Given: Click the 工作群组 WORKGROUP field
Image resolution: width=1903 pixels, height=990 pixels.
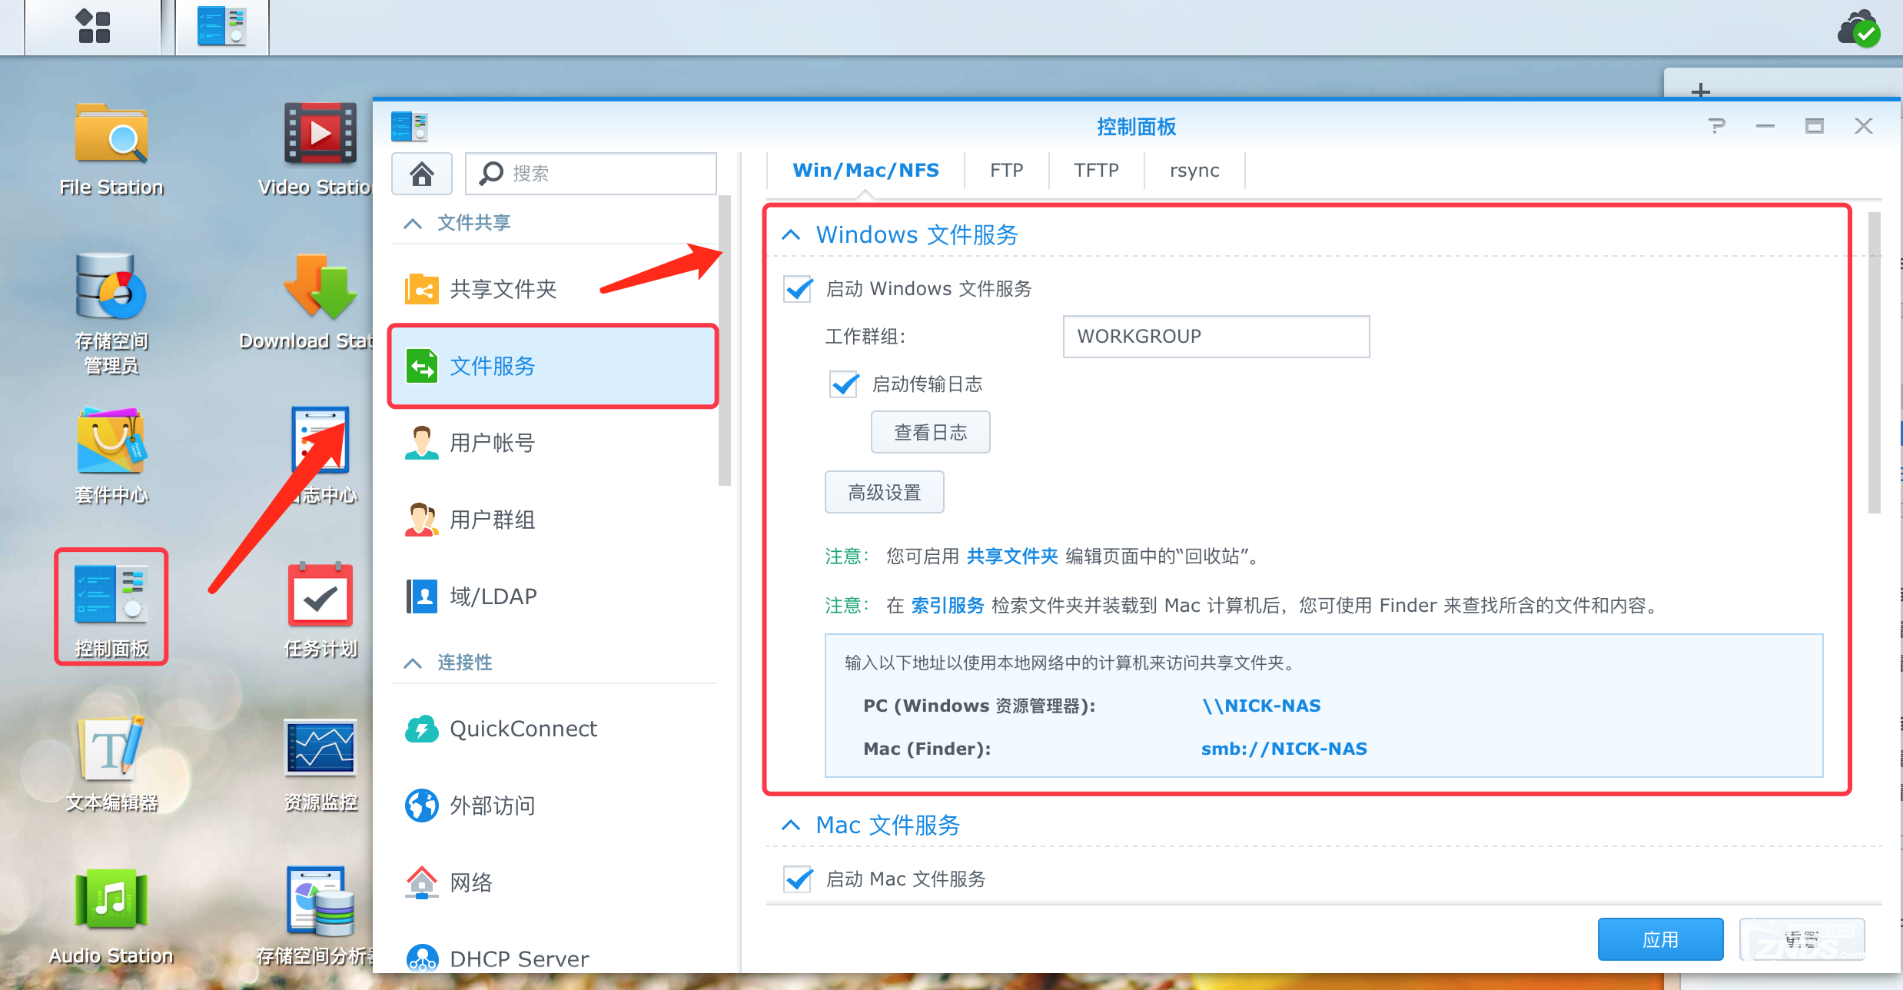Looking at the screenshot, I should [1216, 337].
